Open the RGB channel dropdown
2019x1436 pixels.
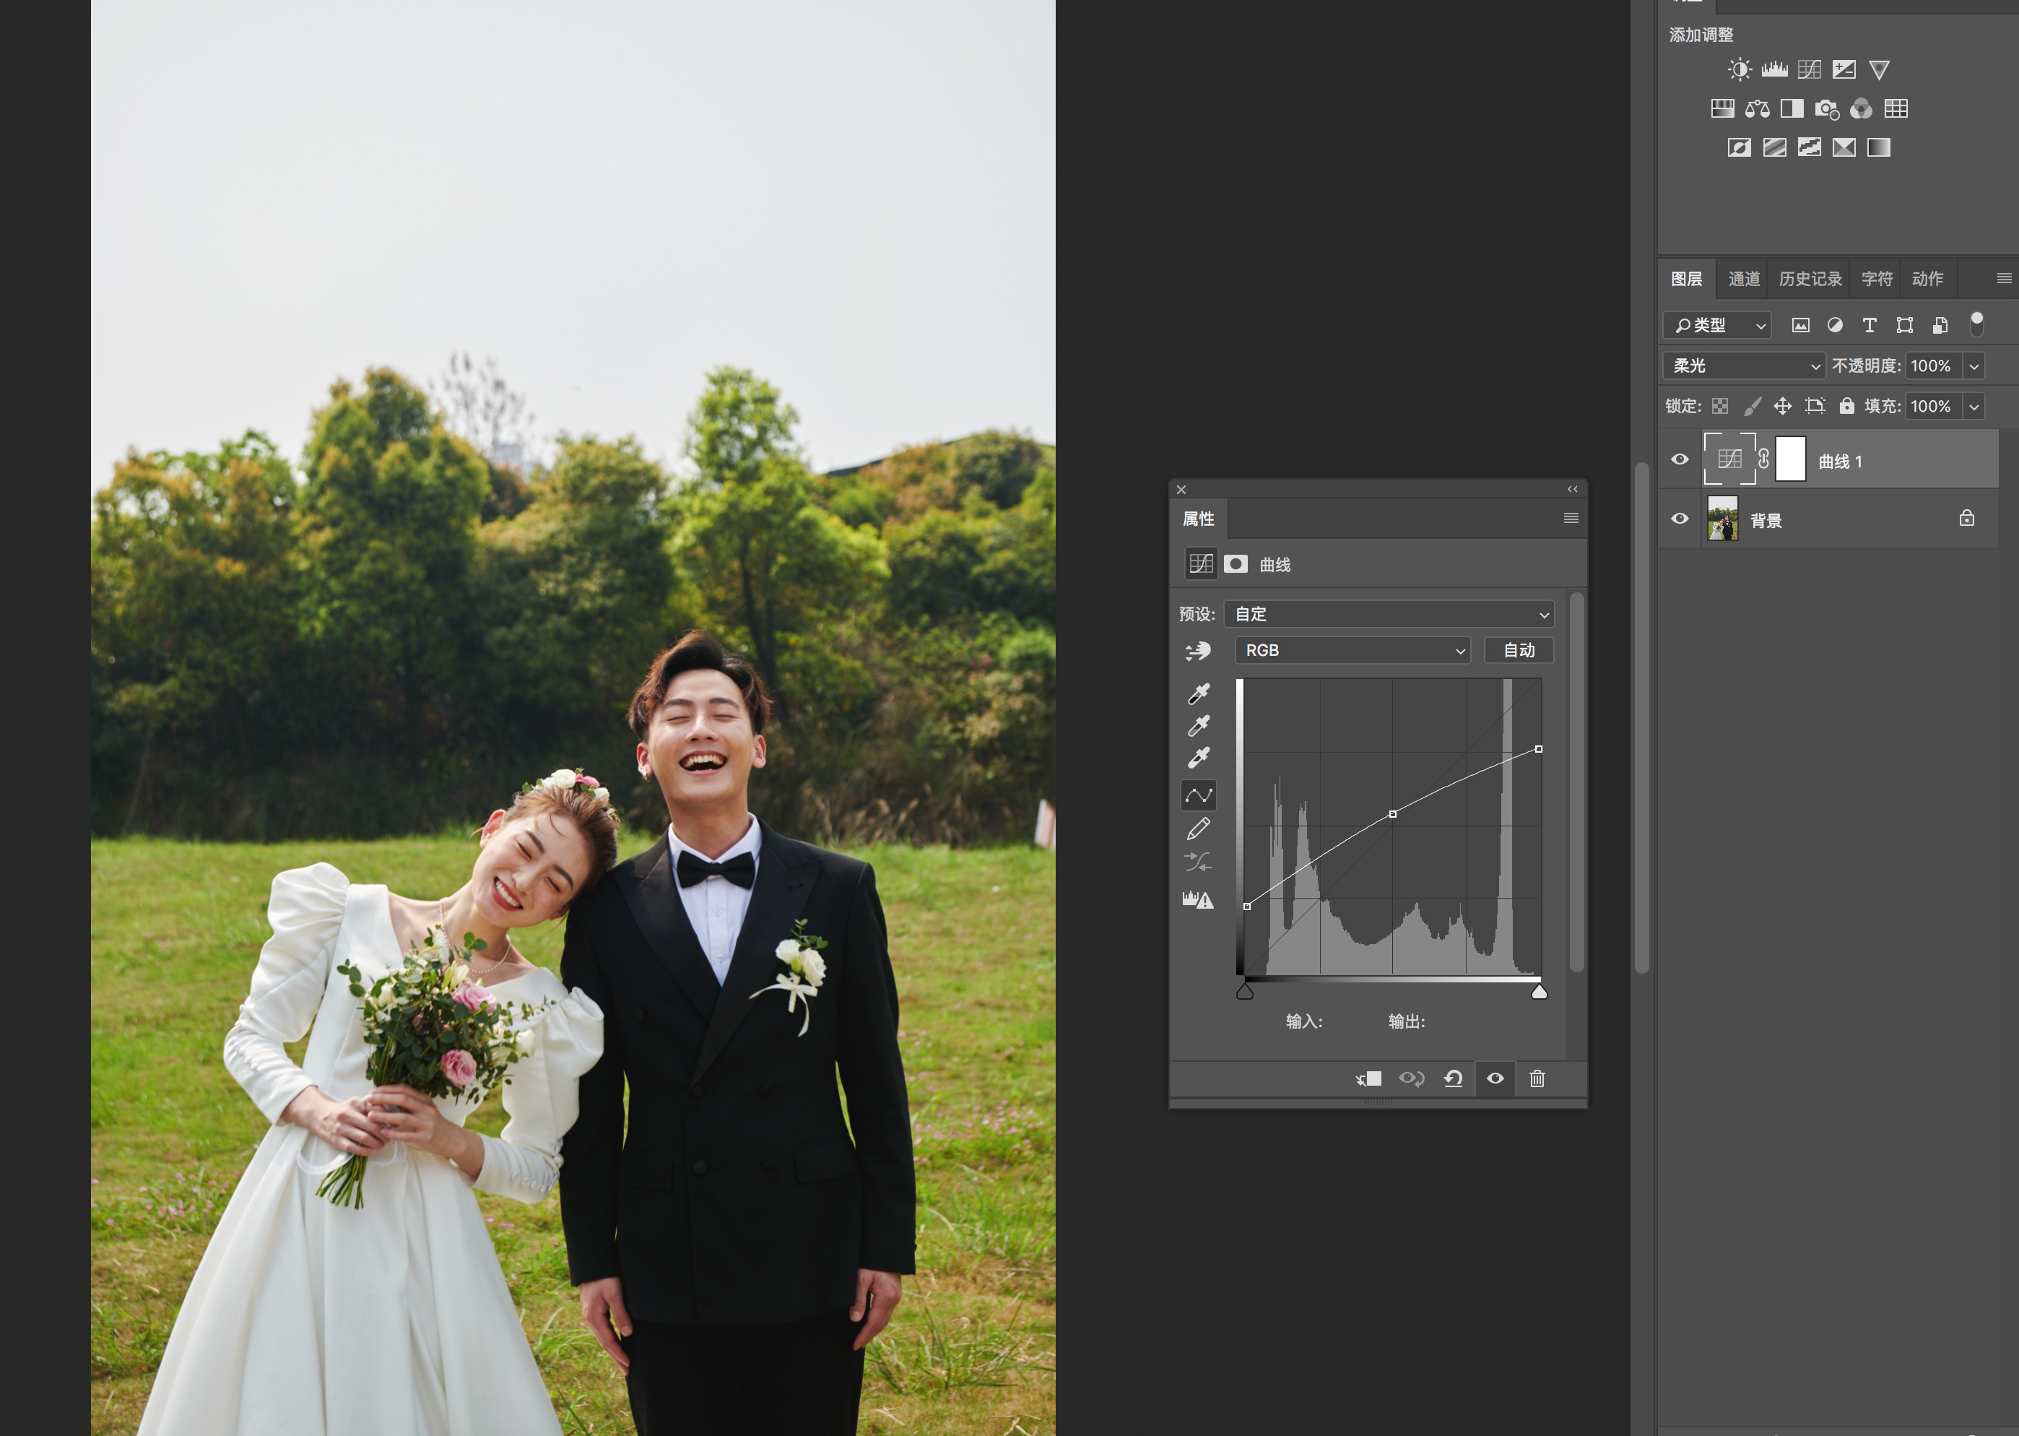[1352, 651]
